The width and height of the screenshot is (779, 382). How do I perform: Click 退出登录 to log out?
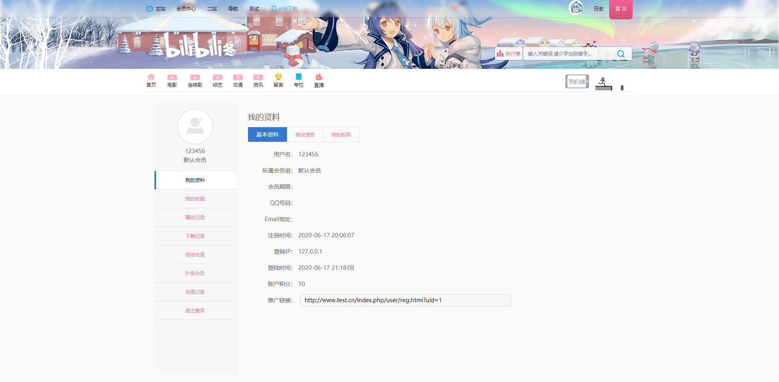pyautogui.click(x=195, y=310)
